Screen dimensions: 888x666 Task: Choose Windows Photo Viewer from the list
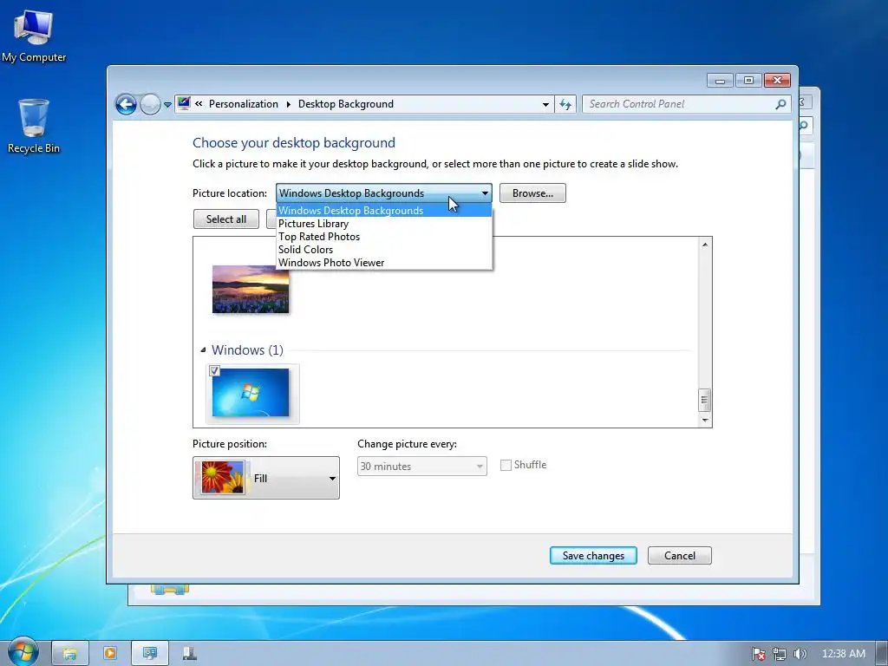point(384,263)
